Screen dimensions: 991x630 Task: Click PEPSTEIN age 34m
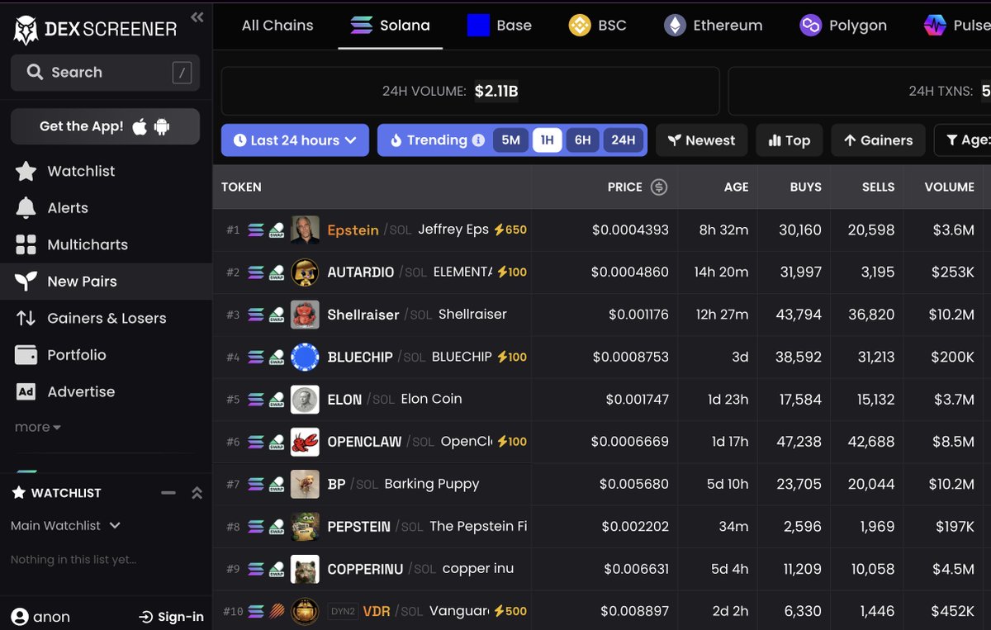coord(733,526)
